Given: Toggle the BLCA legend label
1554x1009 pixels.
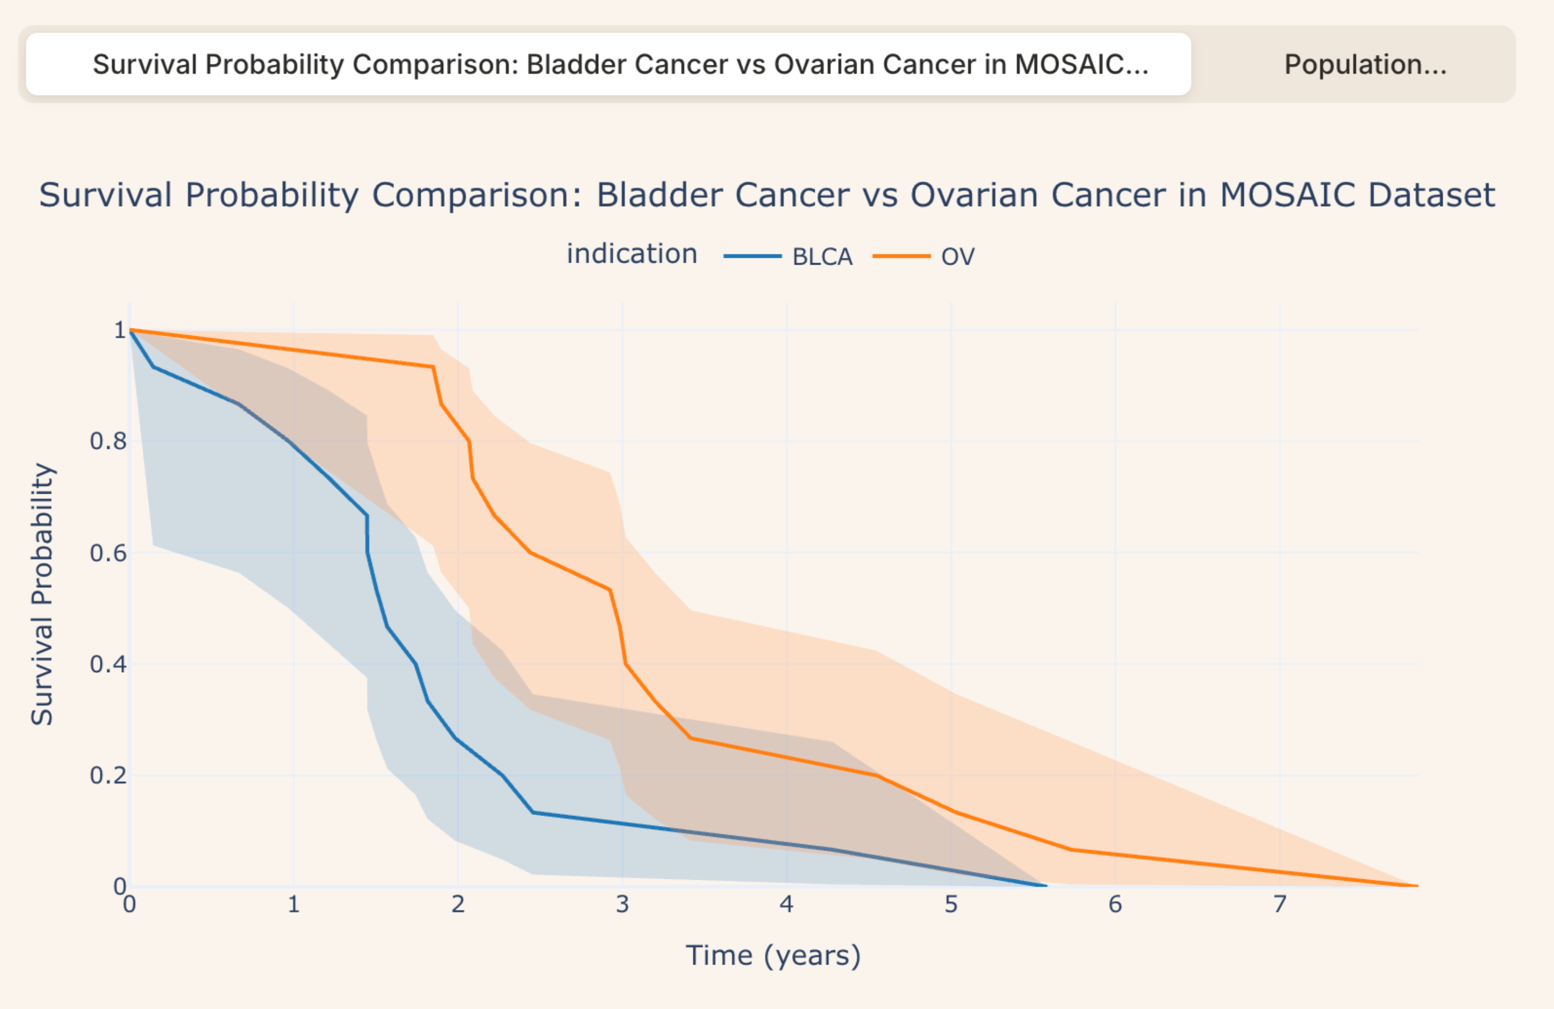Looking at the screenshot, I should tap(822, 257).
